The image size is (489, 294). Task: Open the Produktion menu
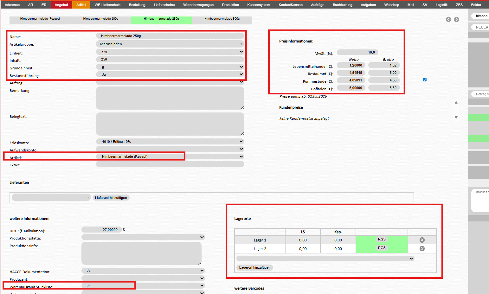click(x=230, y=5)
